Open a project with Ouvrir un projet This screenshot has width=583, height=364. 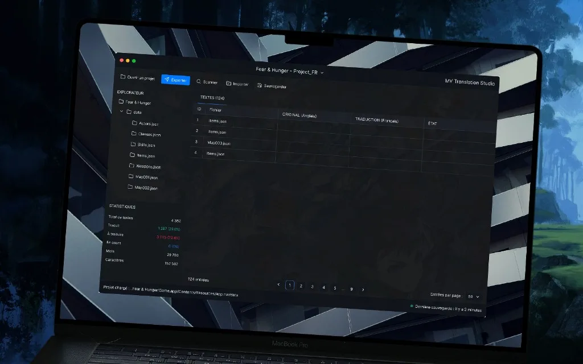coord(138,77)
